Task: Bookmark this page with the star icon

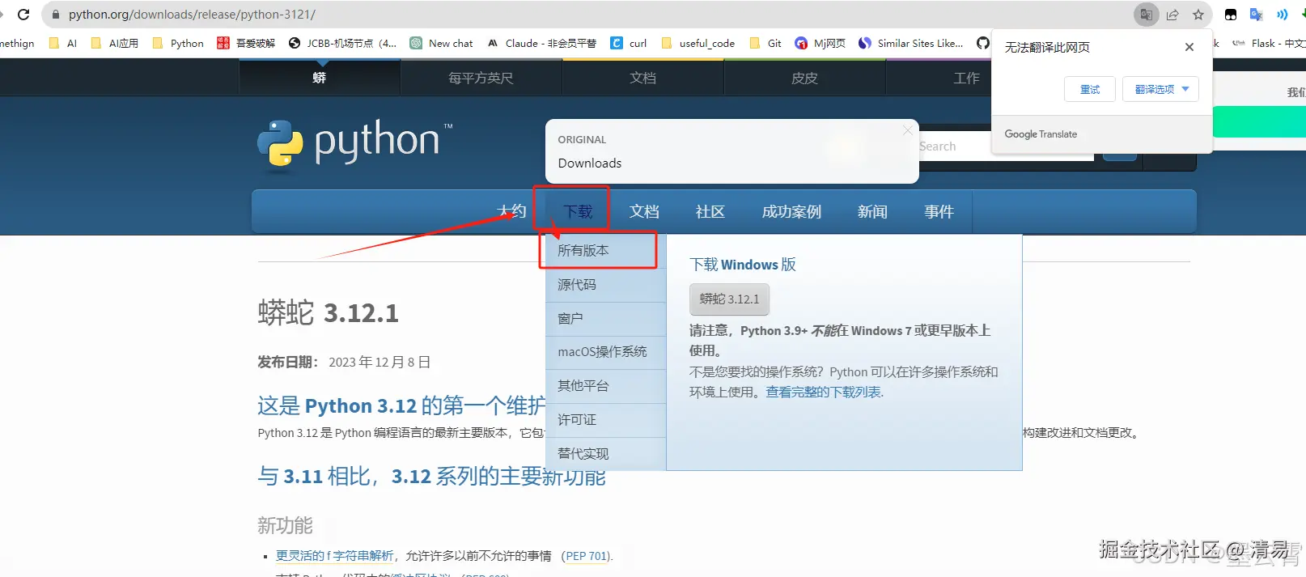Action: click(1198, 15)
